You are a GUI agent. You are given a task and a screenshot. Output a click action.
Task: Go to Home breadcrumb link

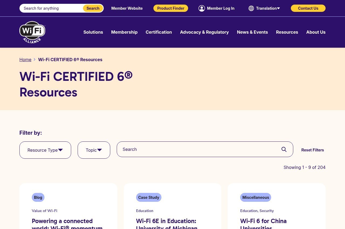click(25, 60)
